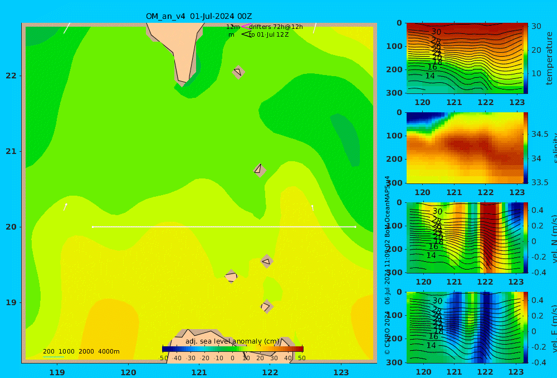Click the 'temperature' axis label
The height and width of the screenshot is (378, 557).
point(549,58)
